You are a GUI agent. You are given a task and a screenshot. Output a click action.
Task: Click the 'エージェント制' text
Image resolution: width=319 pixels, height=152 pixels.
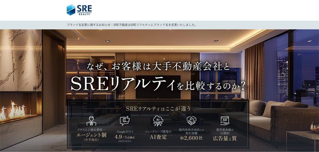(91, 135)
